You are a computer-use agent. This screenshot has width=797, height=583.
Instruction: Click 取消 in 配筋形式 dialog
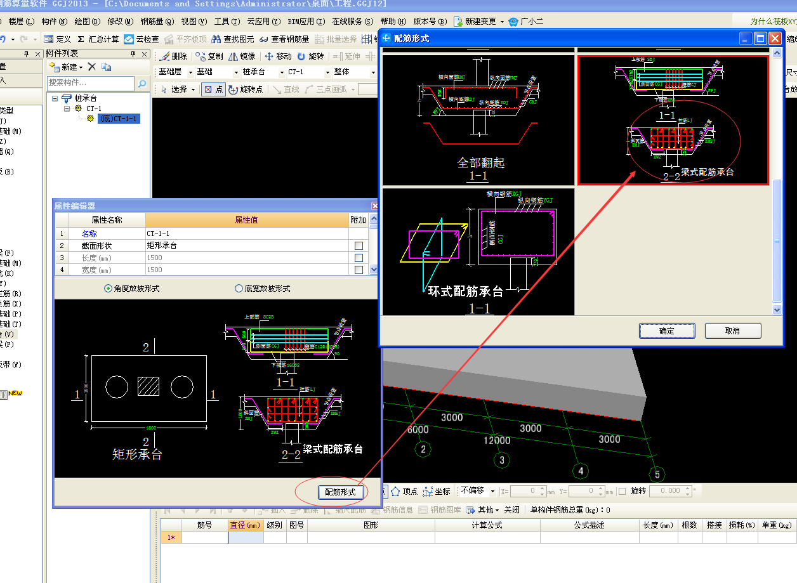[733, 331]
